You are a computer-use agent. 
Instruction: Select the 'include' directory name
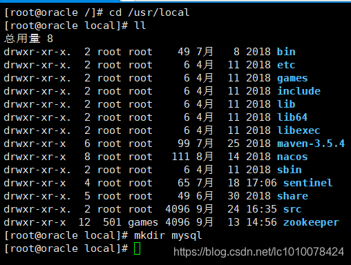(x=298, y=91)
